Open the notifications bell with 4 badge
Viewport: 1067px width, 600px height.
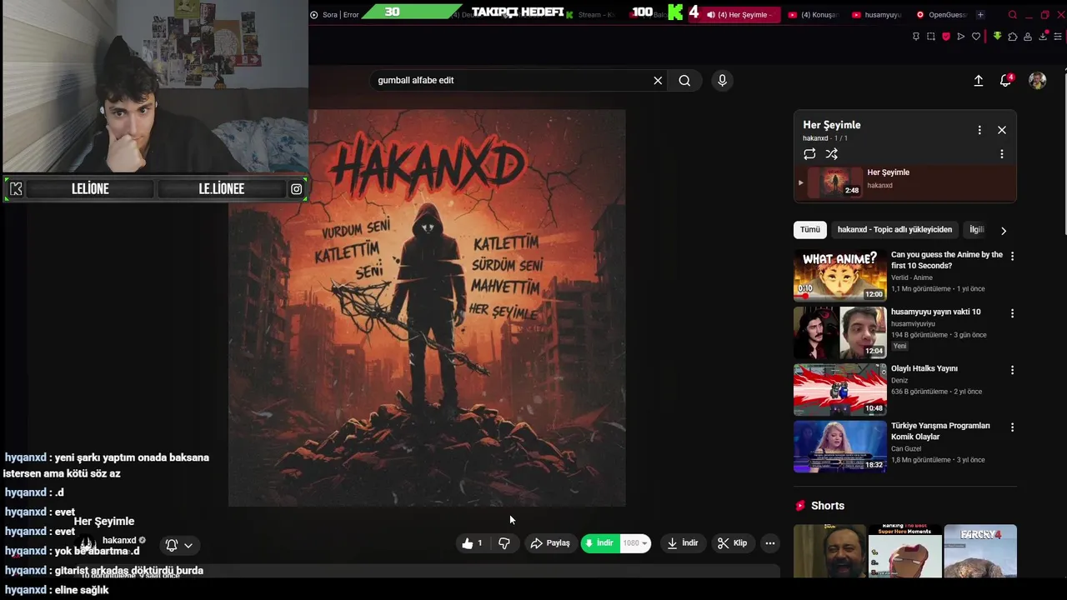(x=1006, y=80)
